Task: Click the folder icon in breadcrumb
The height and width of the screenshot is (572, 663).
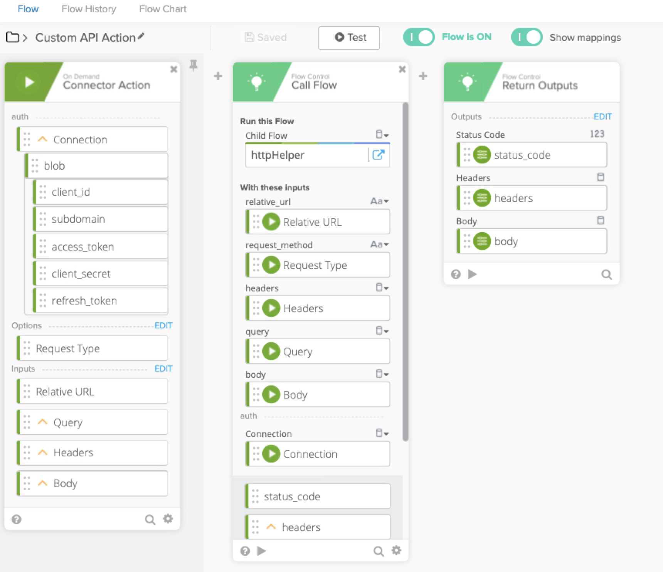Action: pos(13,37)
